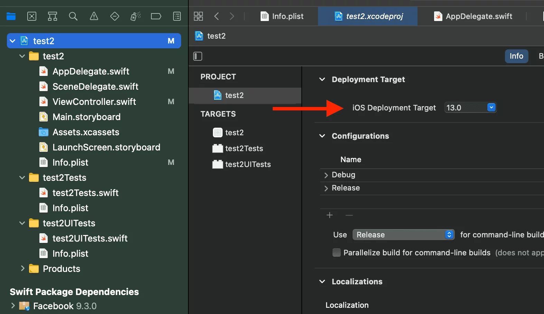Collapse the test2 folder group
This screenshot has width=544, height=314.
tap(22, 56)
